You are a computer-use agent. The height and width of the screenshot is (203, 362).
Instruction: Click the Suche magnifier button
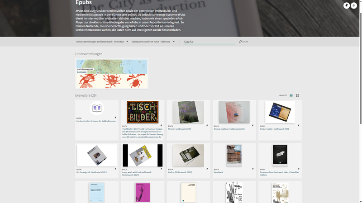coord(243,42)
